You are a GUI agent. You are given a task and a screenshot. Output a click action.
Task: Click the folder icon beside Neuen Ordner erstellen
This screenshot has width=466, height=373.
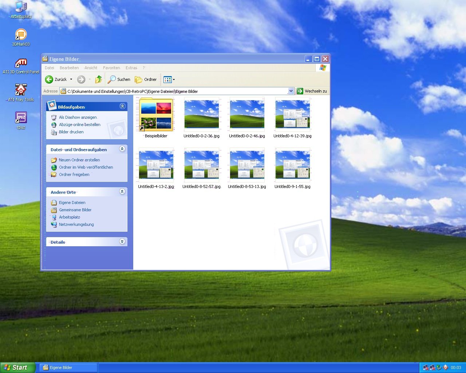click(x=54, y=160)
